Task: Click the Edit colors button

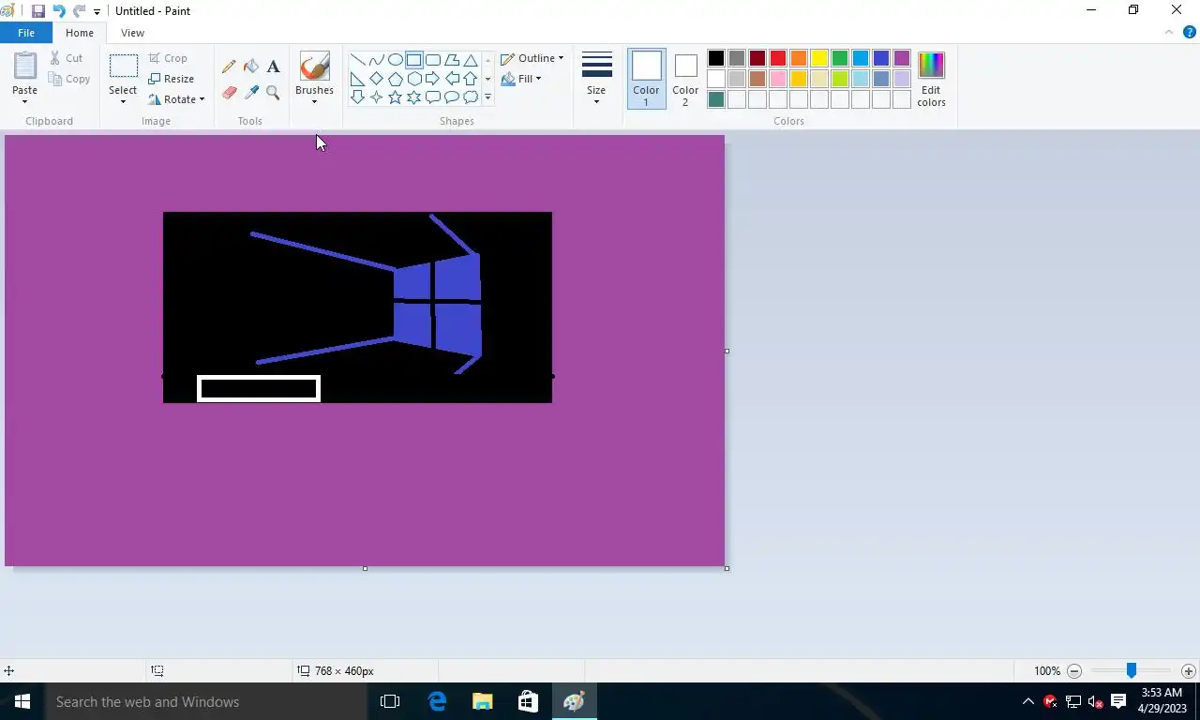Action: coord(931,79)
